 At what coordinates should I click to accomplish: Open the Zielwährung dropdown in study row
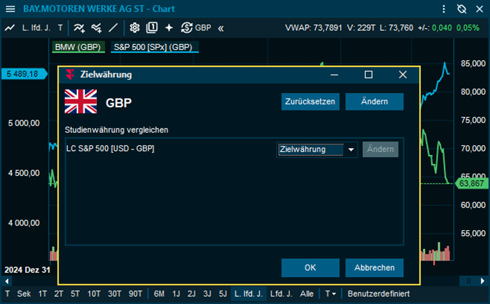pyautogui.click(x=317, y=149)
